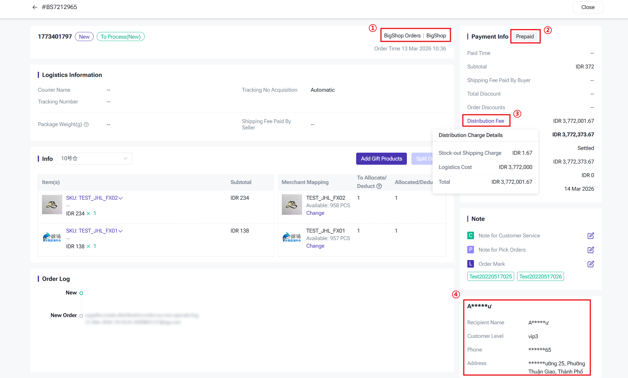Click the L order mark badge
The image size is (628, 378).
pyautogui.click(x=470, y=264)
